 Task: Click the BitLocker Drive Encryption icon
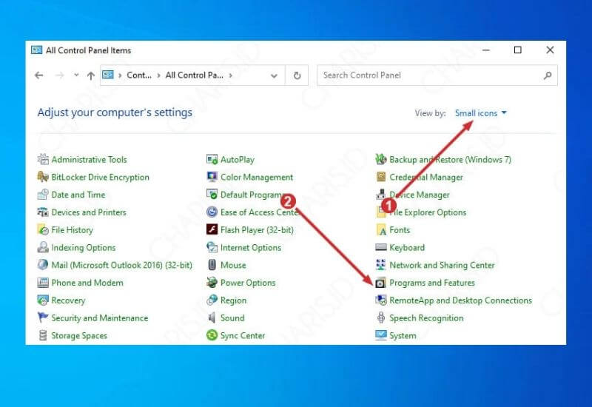coord(43,178)
